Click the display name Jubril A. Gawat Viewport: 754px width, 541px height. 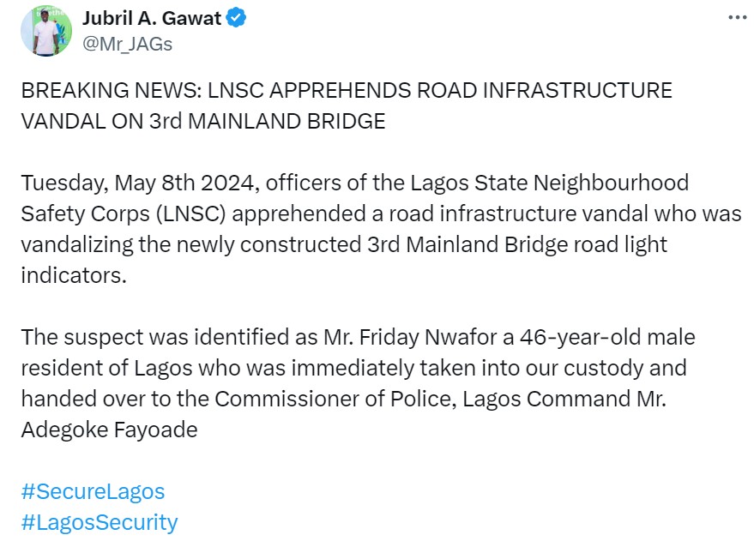click(x=151, y=19)
